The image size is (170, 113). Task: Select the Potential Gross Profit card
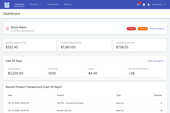point(140,45)
